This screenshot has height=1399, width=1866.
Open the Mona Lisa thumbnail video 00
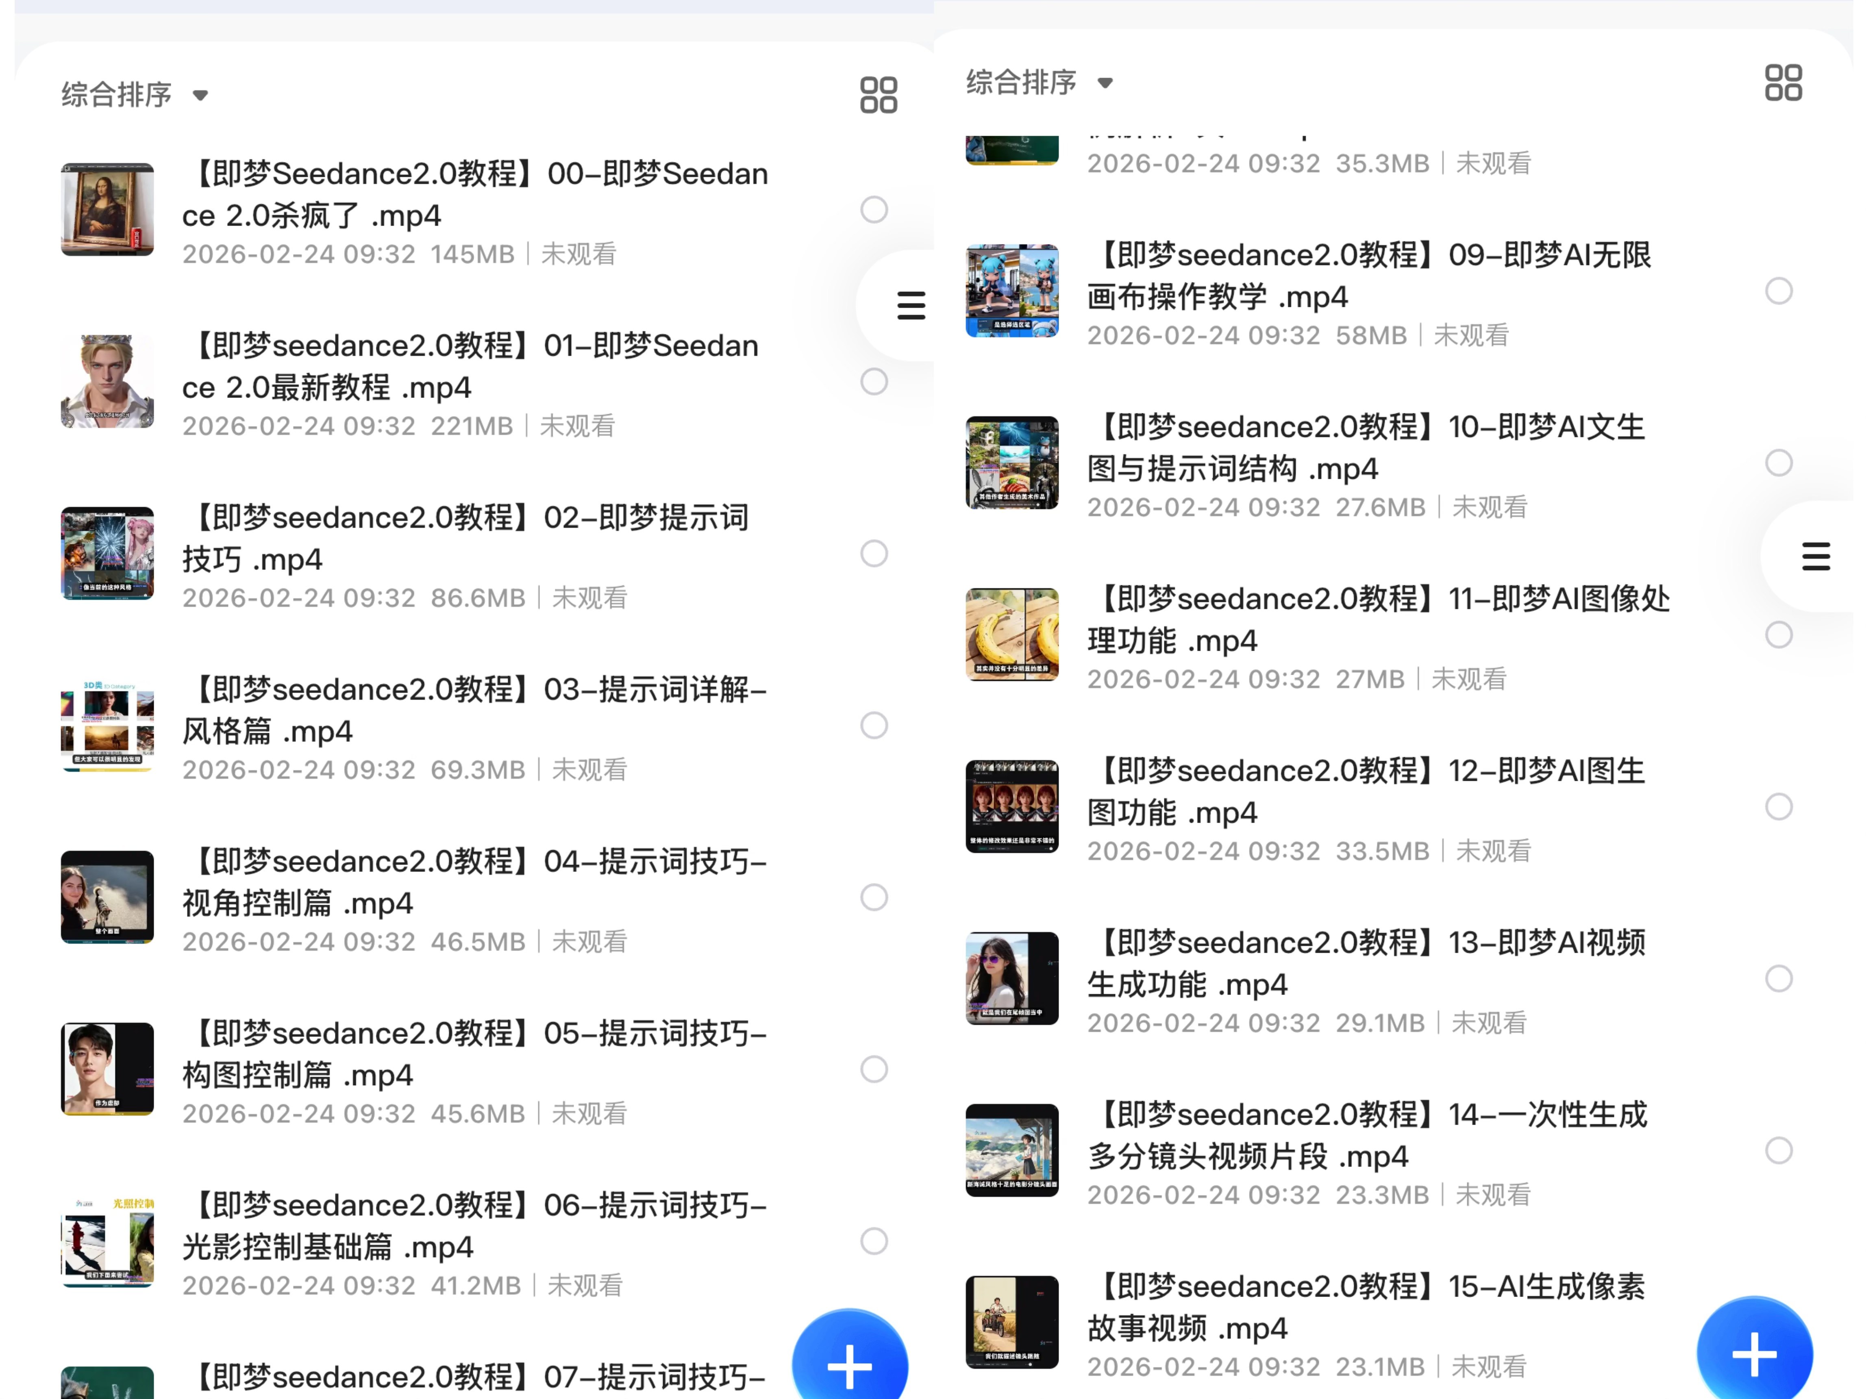[x=107, y=209]
